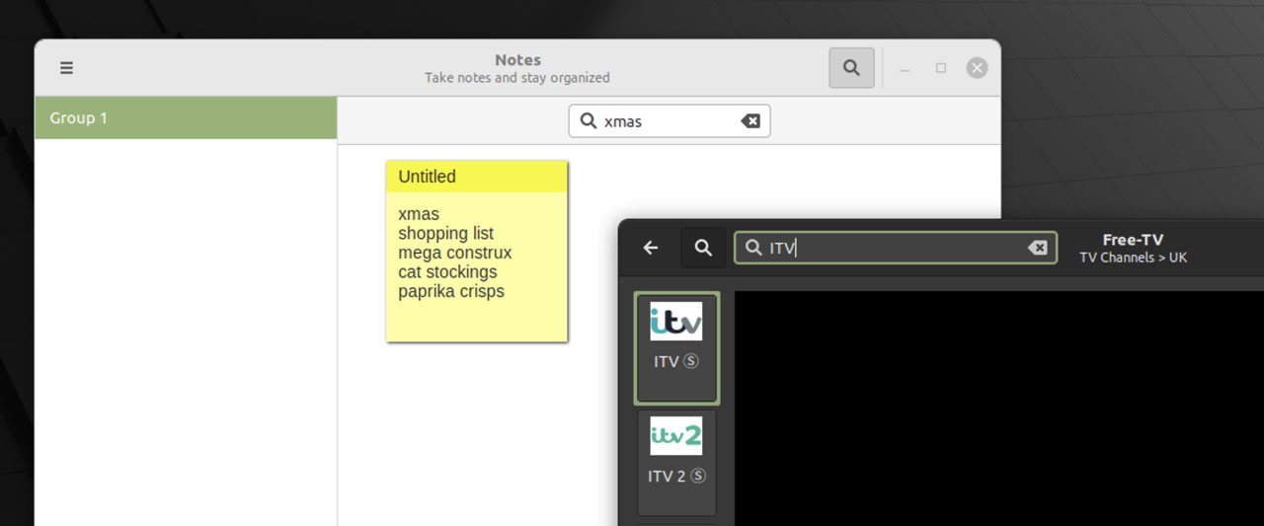Toggle the Free-TV search button

click(x=703, y=248)
